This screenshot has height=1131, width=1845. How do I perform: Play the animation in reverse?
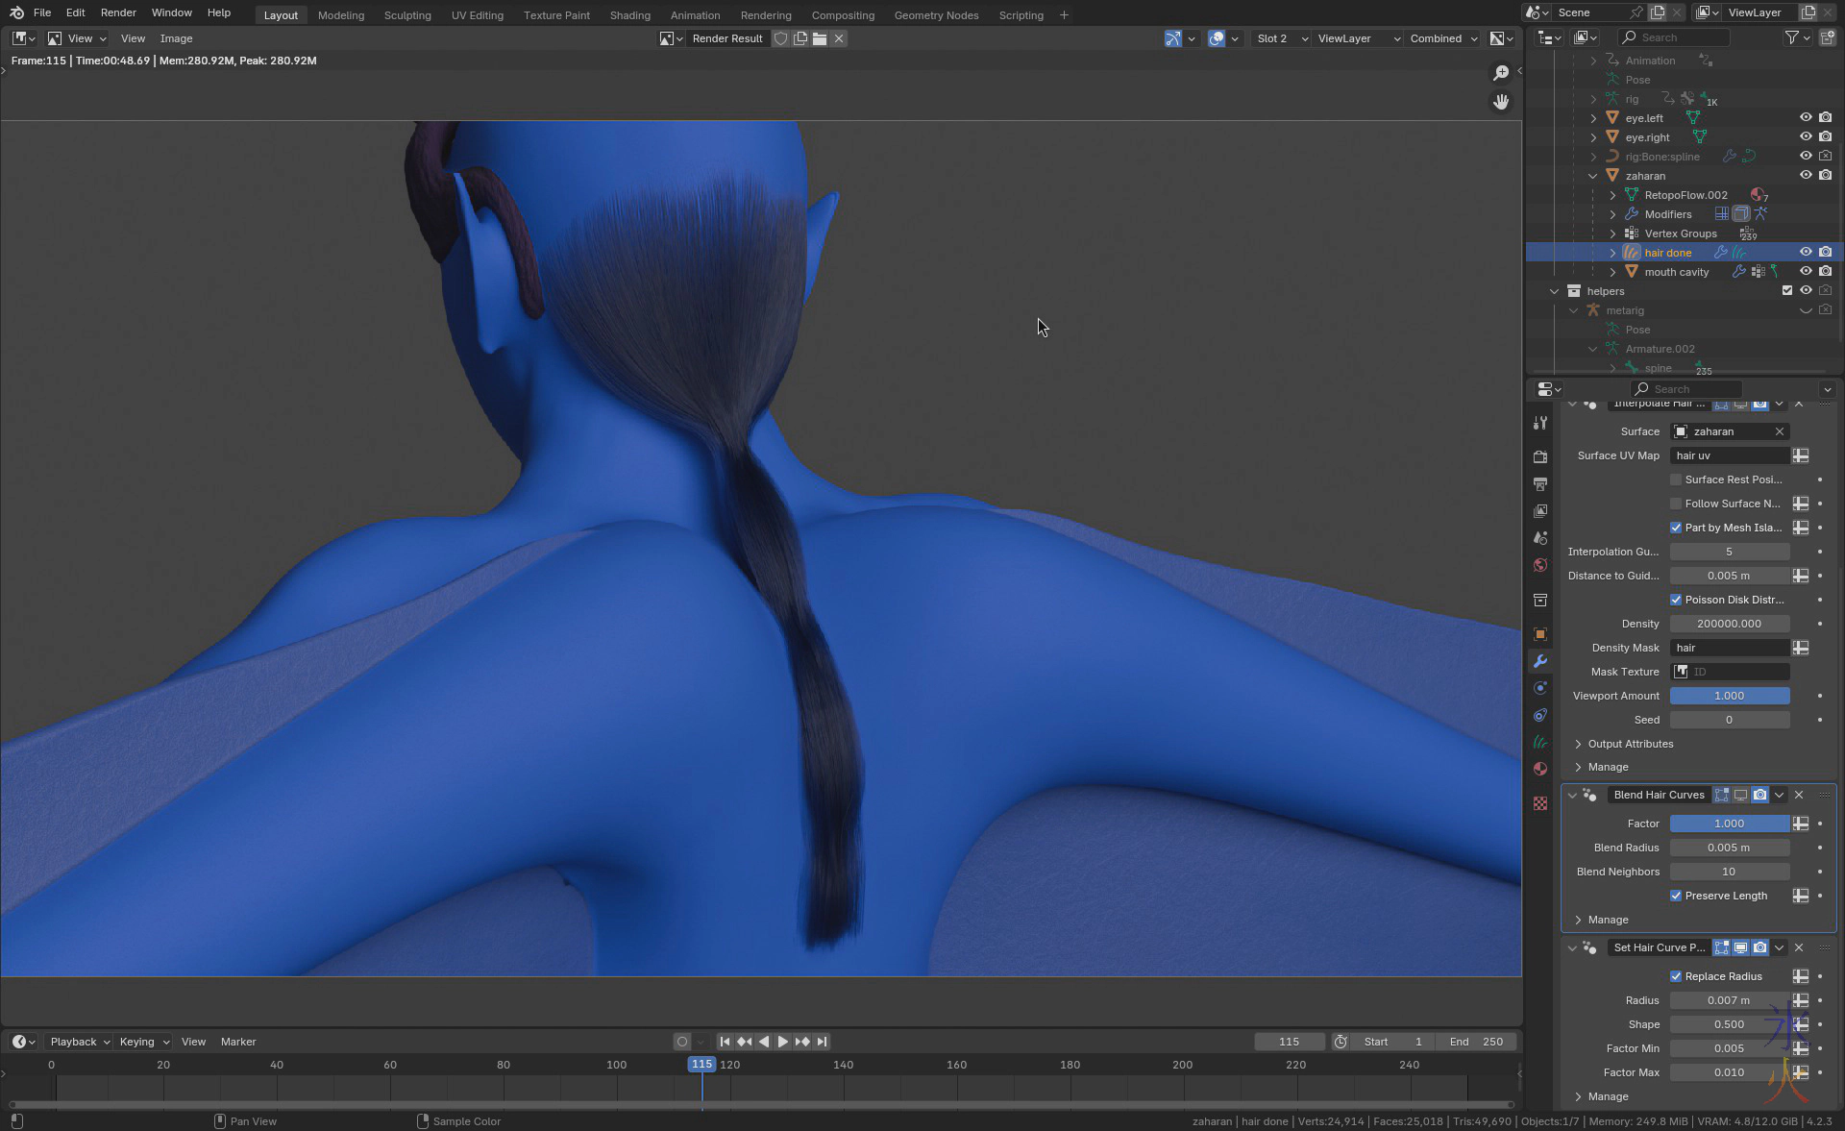764,1042
